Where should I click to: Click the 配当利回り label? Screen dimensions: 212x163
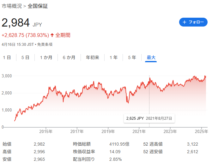pos(84,159)
